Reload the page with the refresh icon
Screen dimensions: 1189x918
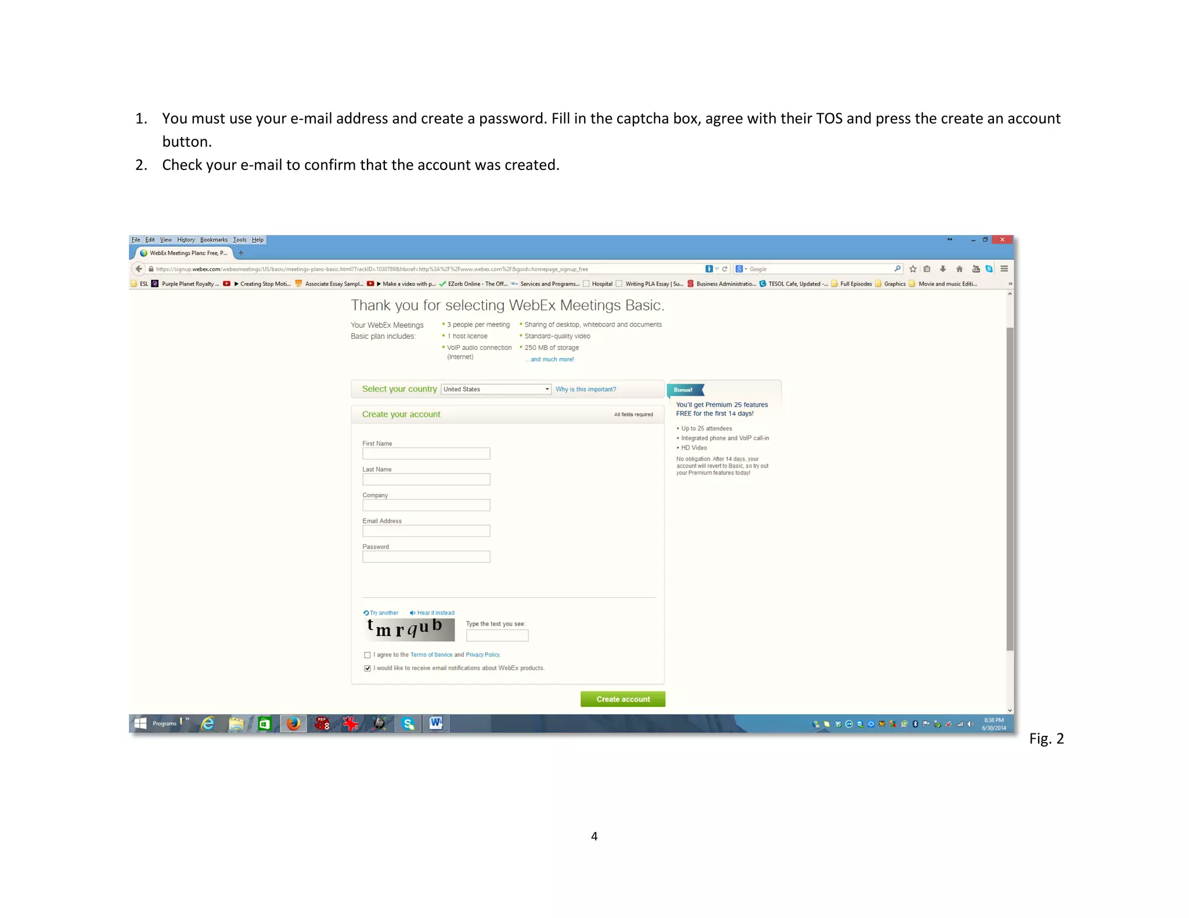[x=725, y=269]
